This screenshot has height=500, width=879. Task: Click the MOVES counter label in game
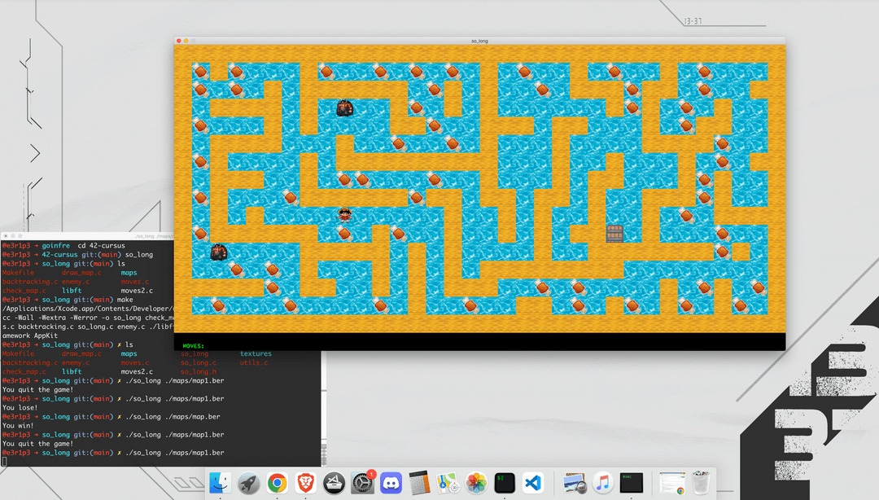pyautogui.click(x=194, y=345)
